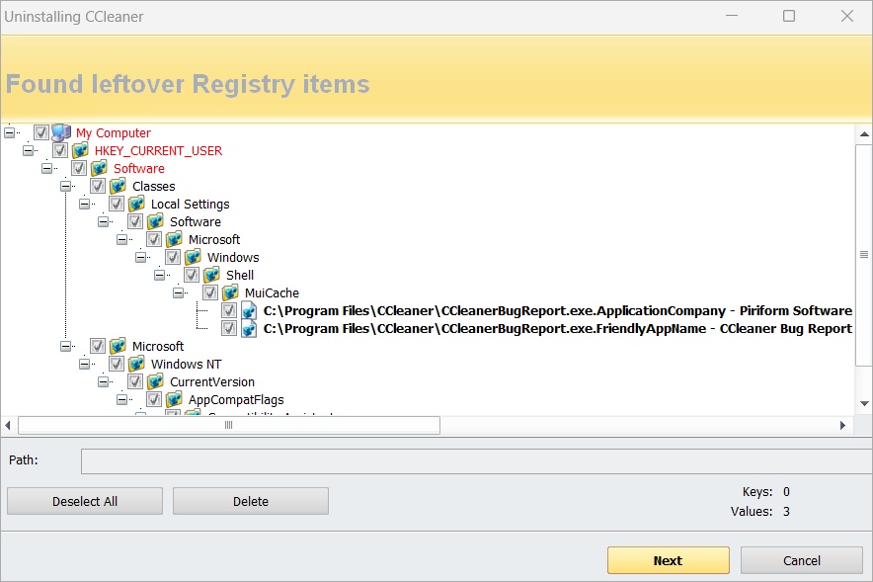Select the ApplicationCompany - Piriform Software entry
The width and height of the screenshot is (873, 582).
tap(557, 311)
